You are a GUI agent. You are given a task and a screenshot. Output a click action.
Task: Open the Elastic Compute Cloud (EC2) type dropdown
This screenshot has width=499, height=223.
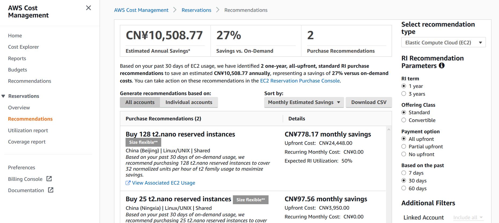(x=443, y=42)
